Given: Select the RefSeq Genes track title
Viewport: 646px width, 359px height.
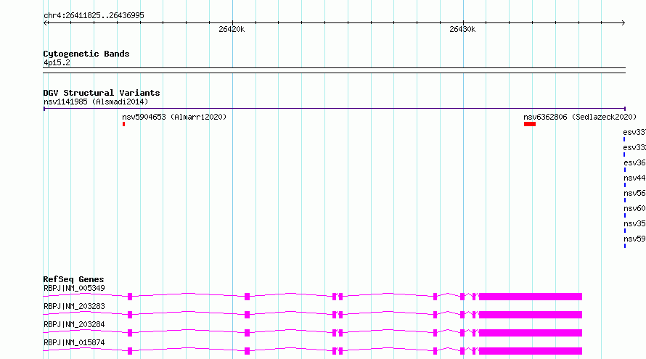Looking at the screenshot, I should [x=73, y=279].
